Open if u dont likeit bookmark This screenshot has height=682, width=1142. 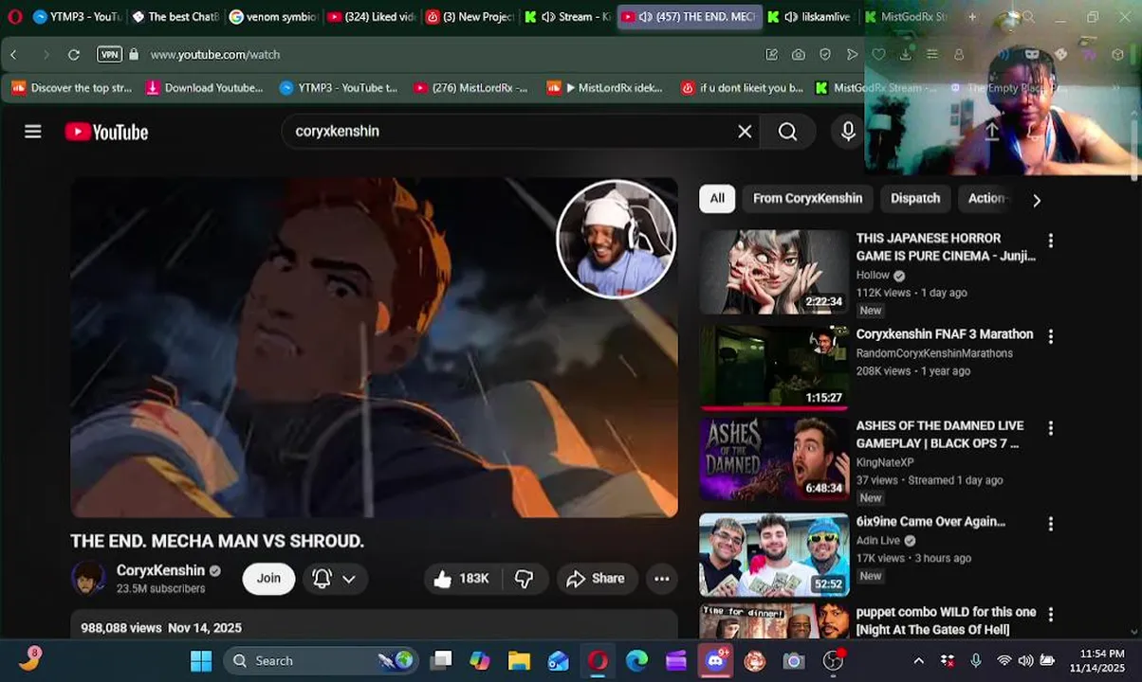coord(743,88)
